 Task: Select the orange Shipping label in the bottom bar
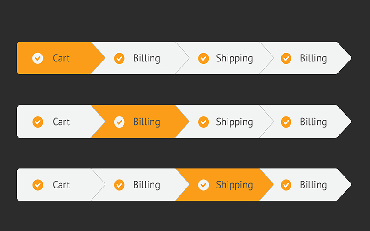pos(234,185)
